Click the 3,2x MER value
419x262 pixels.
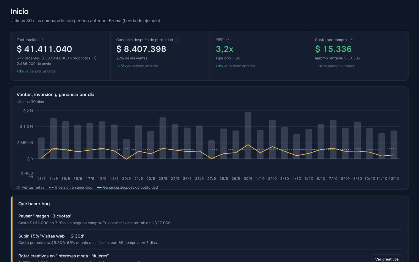(224, 49)
